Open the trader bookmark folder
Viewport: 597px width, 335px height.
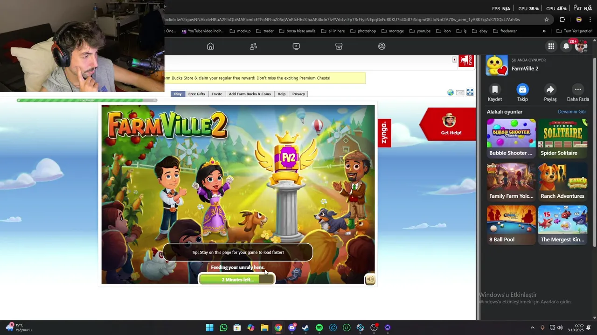[264, 31]
